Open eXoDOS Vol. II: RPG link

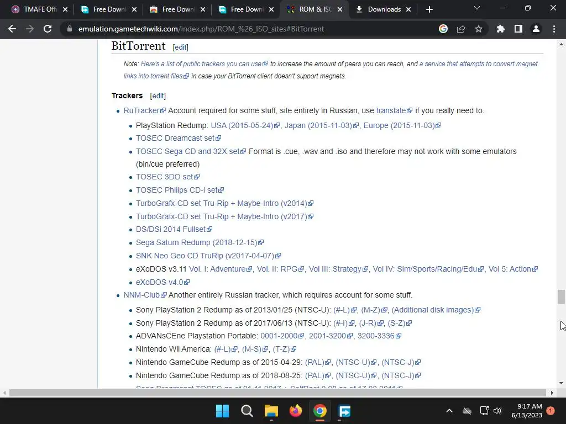click(x=280, y=269)
